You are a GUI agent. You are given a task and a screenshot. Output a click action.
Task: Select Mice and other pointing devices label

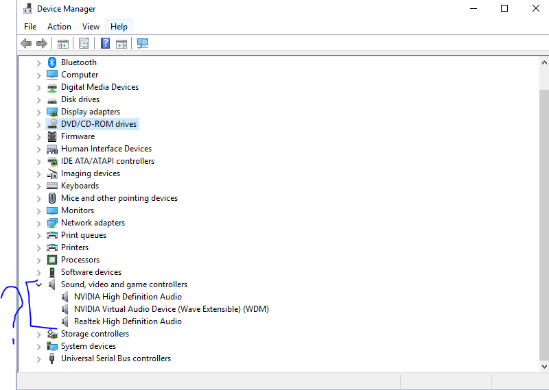point(119,198)
